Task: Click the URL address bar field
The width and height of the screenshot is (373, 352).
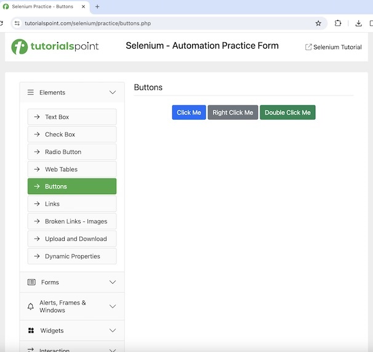Action: [x=166, y=23]
